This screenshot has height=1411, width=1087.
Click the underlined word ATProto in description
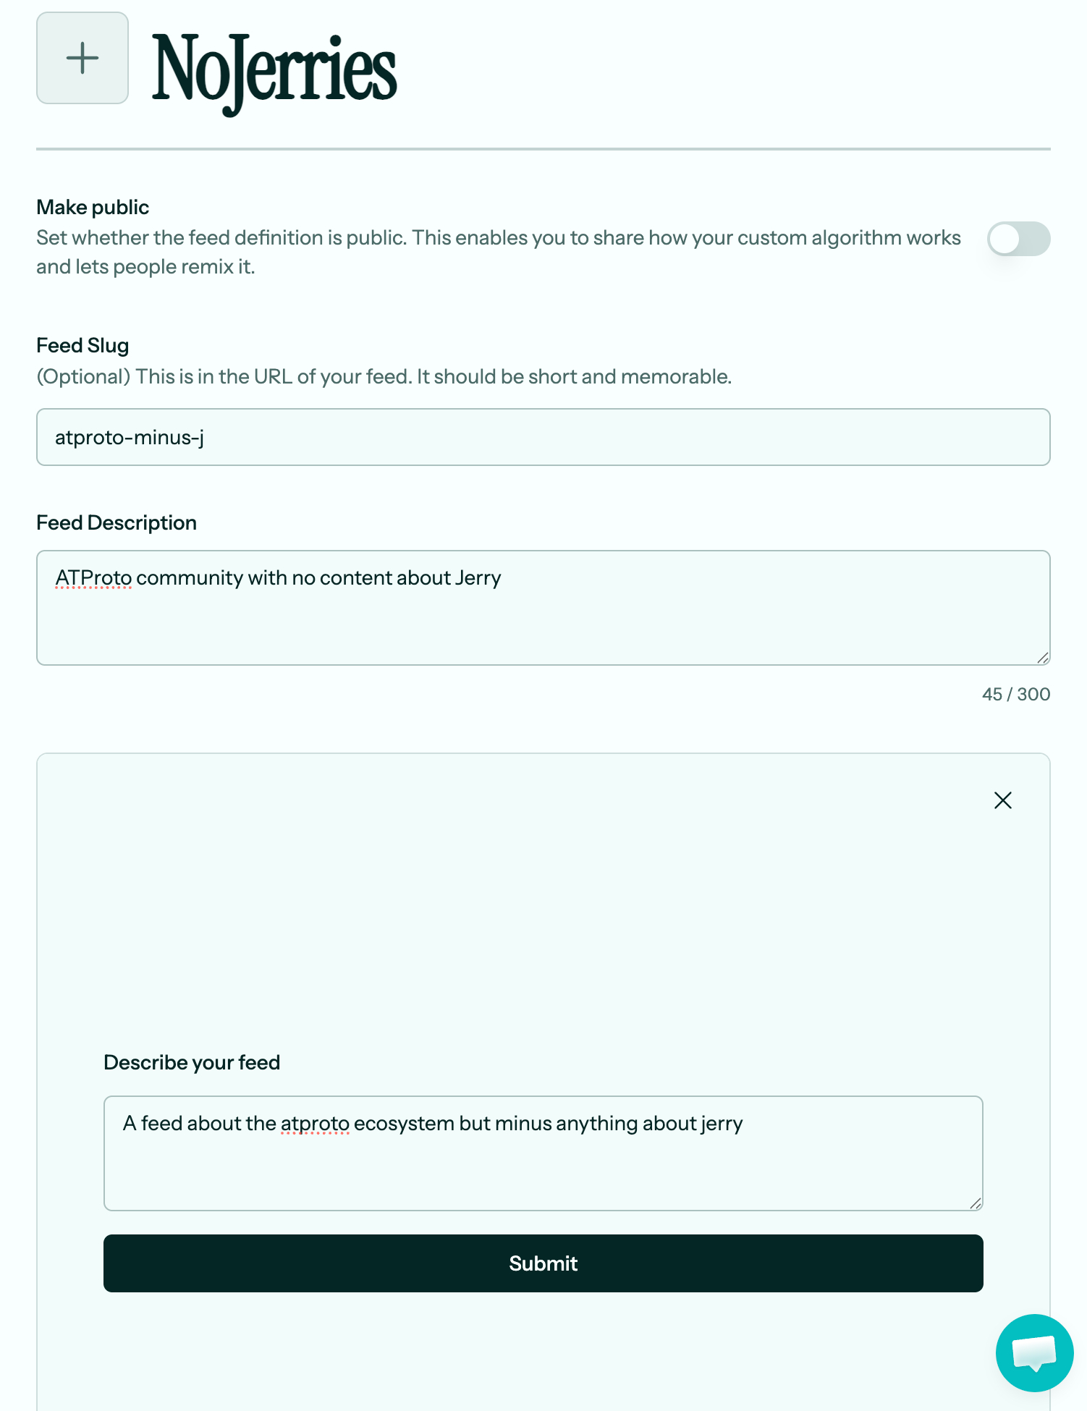point(93,578)
